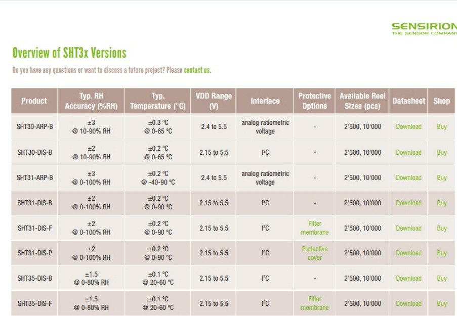457x316 pixels.
Task: Buy the SHT35-DIS-B sensor
Action: pyautogui.click(x=441, y=278)
